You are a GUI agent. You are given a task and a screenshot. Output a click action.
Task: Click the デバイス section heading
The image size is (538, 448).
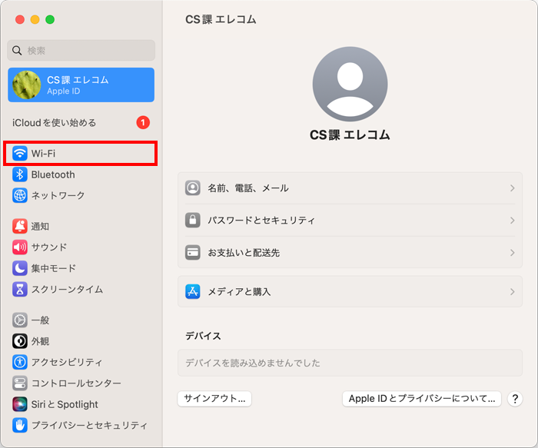point(203,336)
